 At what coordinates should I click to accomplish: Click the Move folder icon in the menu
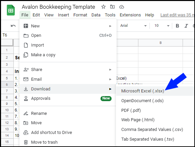[26, 123]
